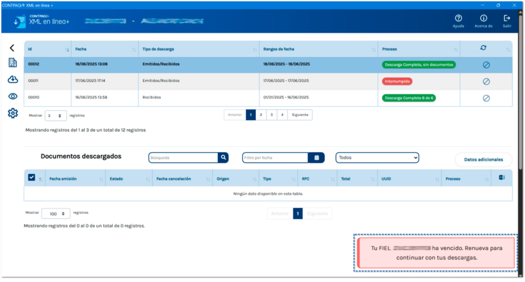Open the calendar date filter picker
The height and width of the screenshot is (282, 525).
pos(317,157)
